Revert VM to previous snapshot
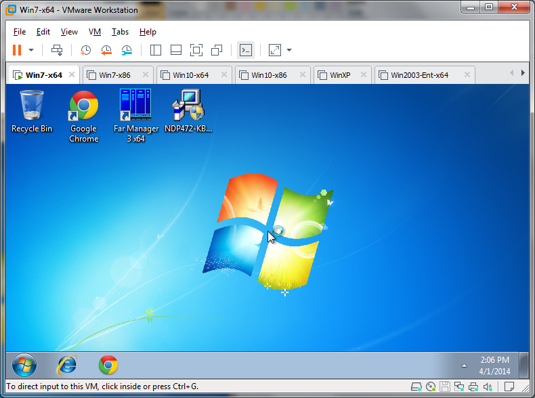This screenshot has width=535, height=398. (106, 50)
